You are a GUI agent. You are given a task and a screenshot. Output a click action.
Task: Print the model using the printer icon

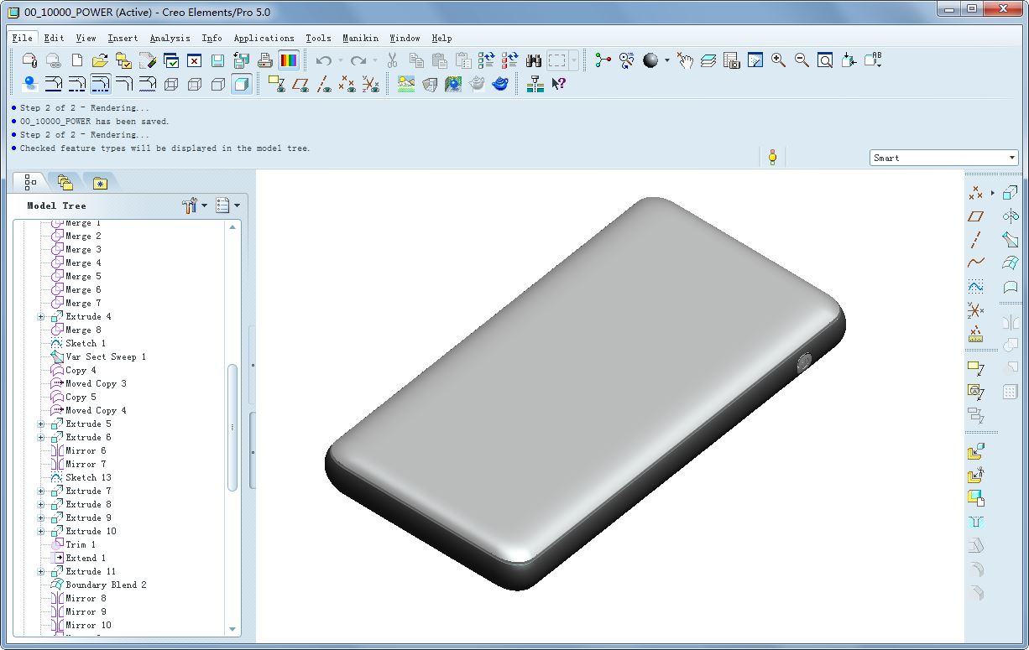pyautogui.click(x=264, y=60)
